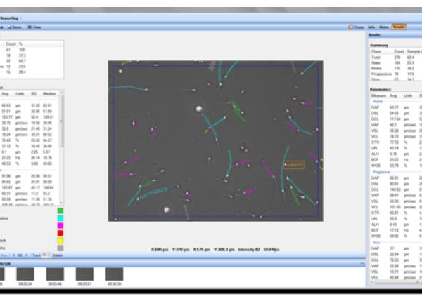Select the thumbnail captured at 09:25:46
The width and height of the screenshot is (422, 301).
[x=55, y=274]
